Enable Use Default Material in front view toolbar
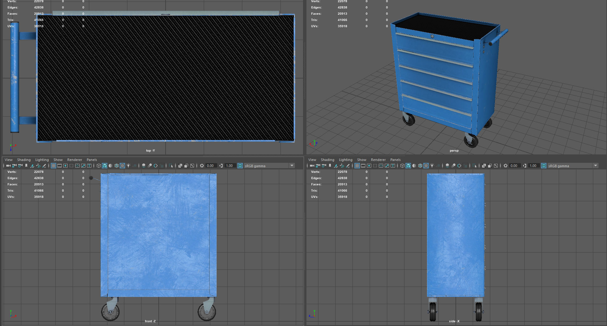Image resolution: width=607 pixels, height=326 pixels. click(111, 166)
